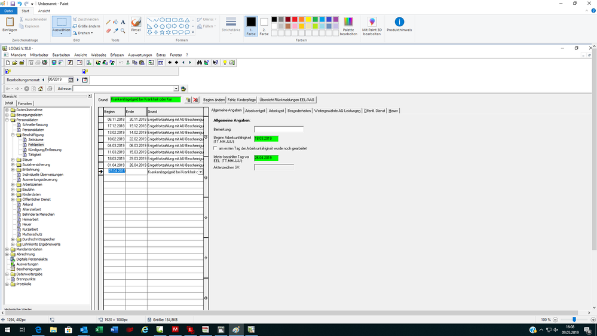
Task: Open the Adresse combo box dropdown
Action: (x=176, y=88)
